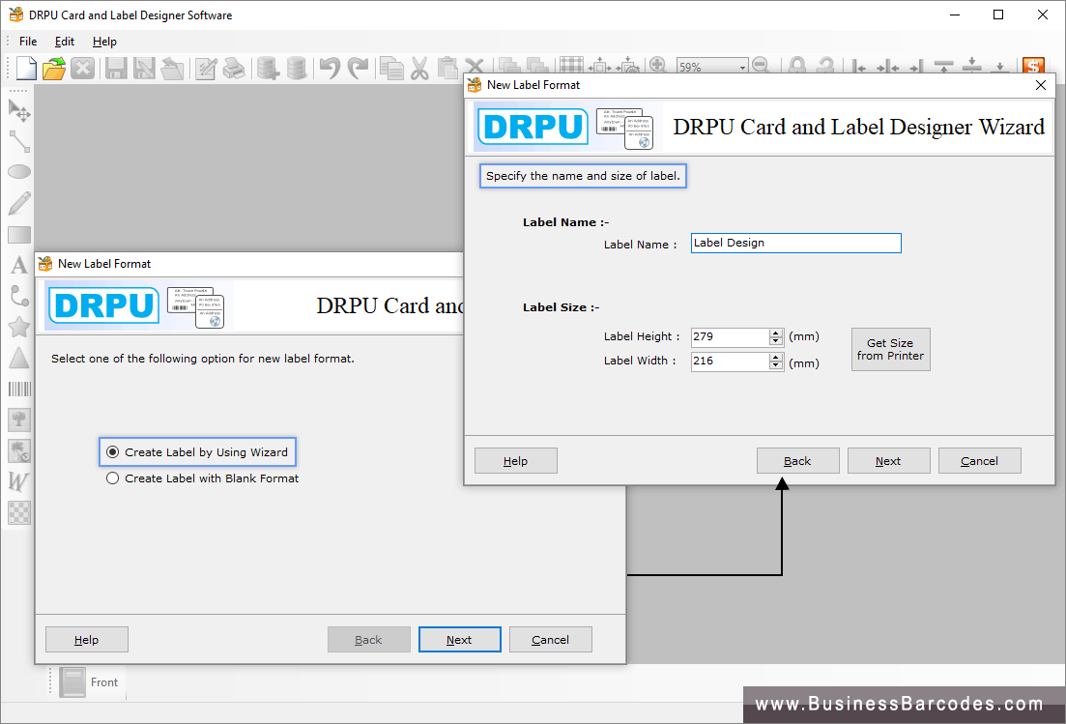This screenshot has height=724, width=1066.
Task: Click Help in the option selection dialog
Action: coord(87,640)
